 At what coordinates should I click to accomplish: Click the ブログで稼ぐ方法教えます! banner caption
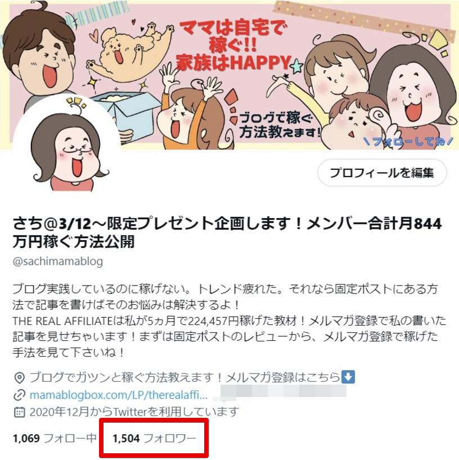(279, 126)
